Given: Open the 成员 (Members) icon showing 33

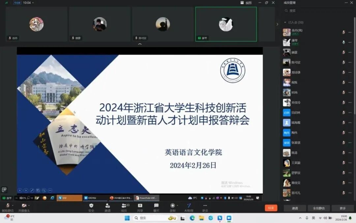Looking at the screenshot, I should pos(124,205).
